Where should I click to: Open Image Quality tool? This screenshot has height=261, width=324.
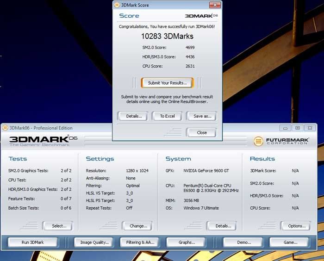point(93,242)
